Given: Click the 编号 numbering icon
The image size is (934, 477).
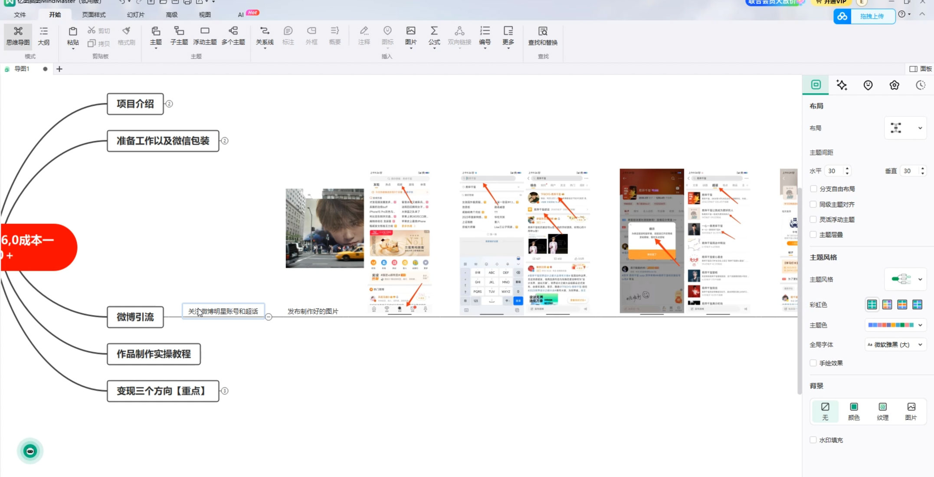Looking at the screenshot, I should pyautogui.click(x=485, y=31).
